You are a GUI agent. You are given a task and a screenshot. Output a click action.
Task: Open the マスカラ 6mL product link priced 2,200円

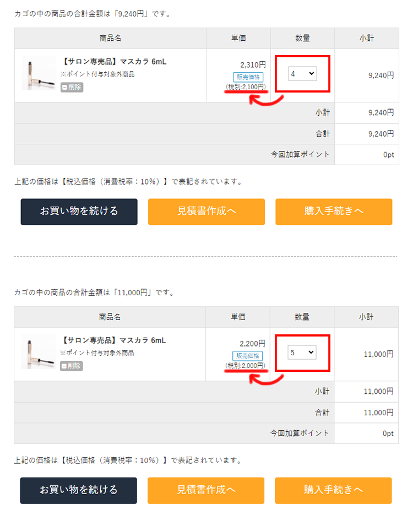(115, 340)
